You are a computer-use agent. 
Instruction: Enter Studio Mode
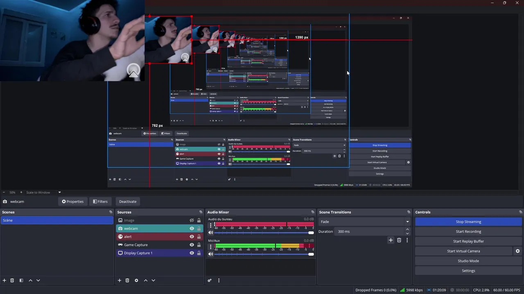[468, 261]
